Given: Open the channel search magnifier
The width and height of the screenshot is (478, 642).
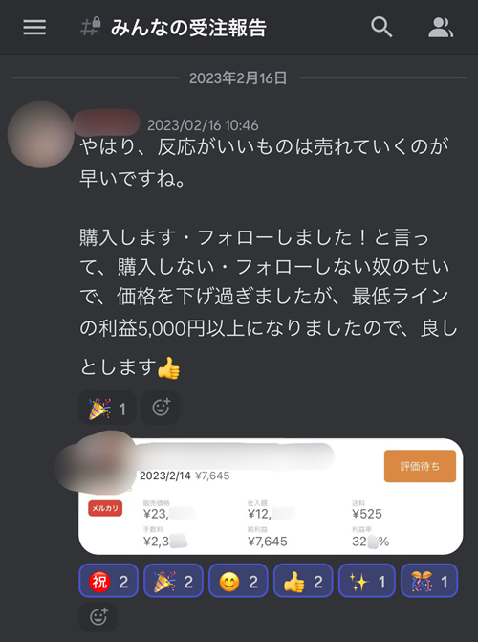Looking at the screenshot, I should [x=381, y=28].
